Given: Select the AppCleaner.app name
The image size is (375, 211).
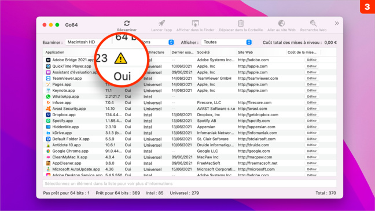Looking at the screenshot, I should pyautogui.click(x=67, y=163).
